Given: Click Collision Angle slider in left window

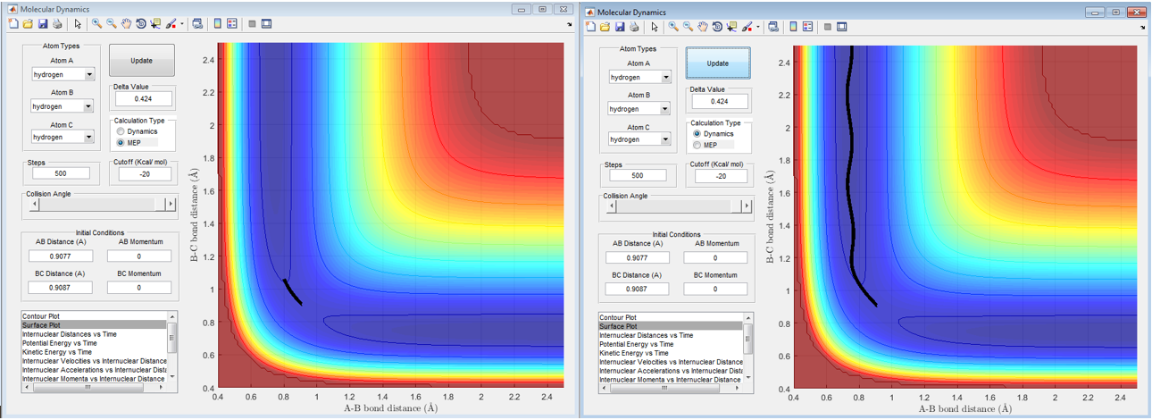Looking at the screenshot, I should point(98,205).
